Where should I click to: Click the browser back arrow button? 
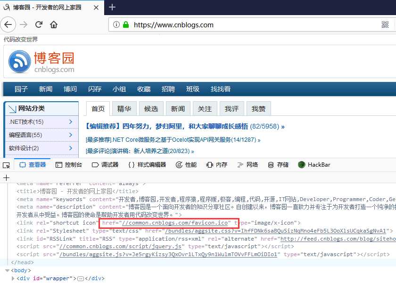[8, 24]
